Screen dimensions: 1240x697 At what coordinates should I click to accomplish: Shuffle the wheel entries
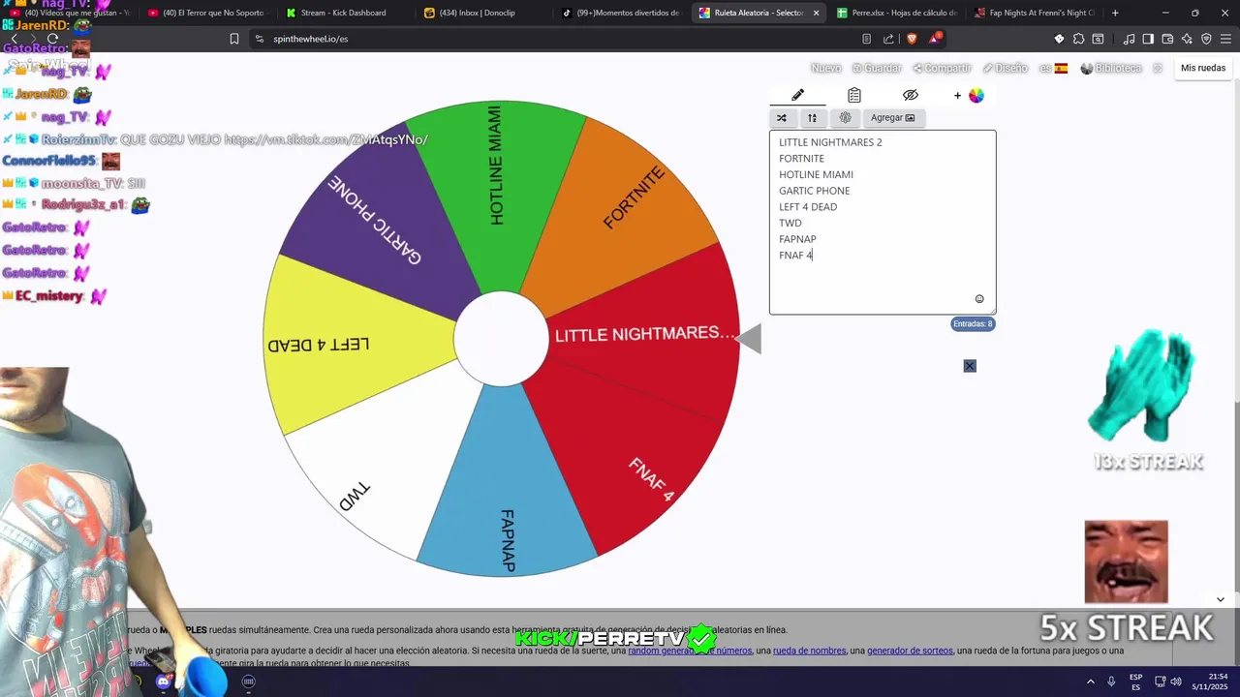pyautogui.click(x=782, y=118)
